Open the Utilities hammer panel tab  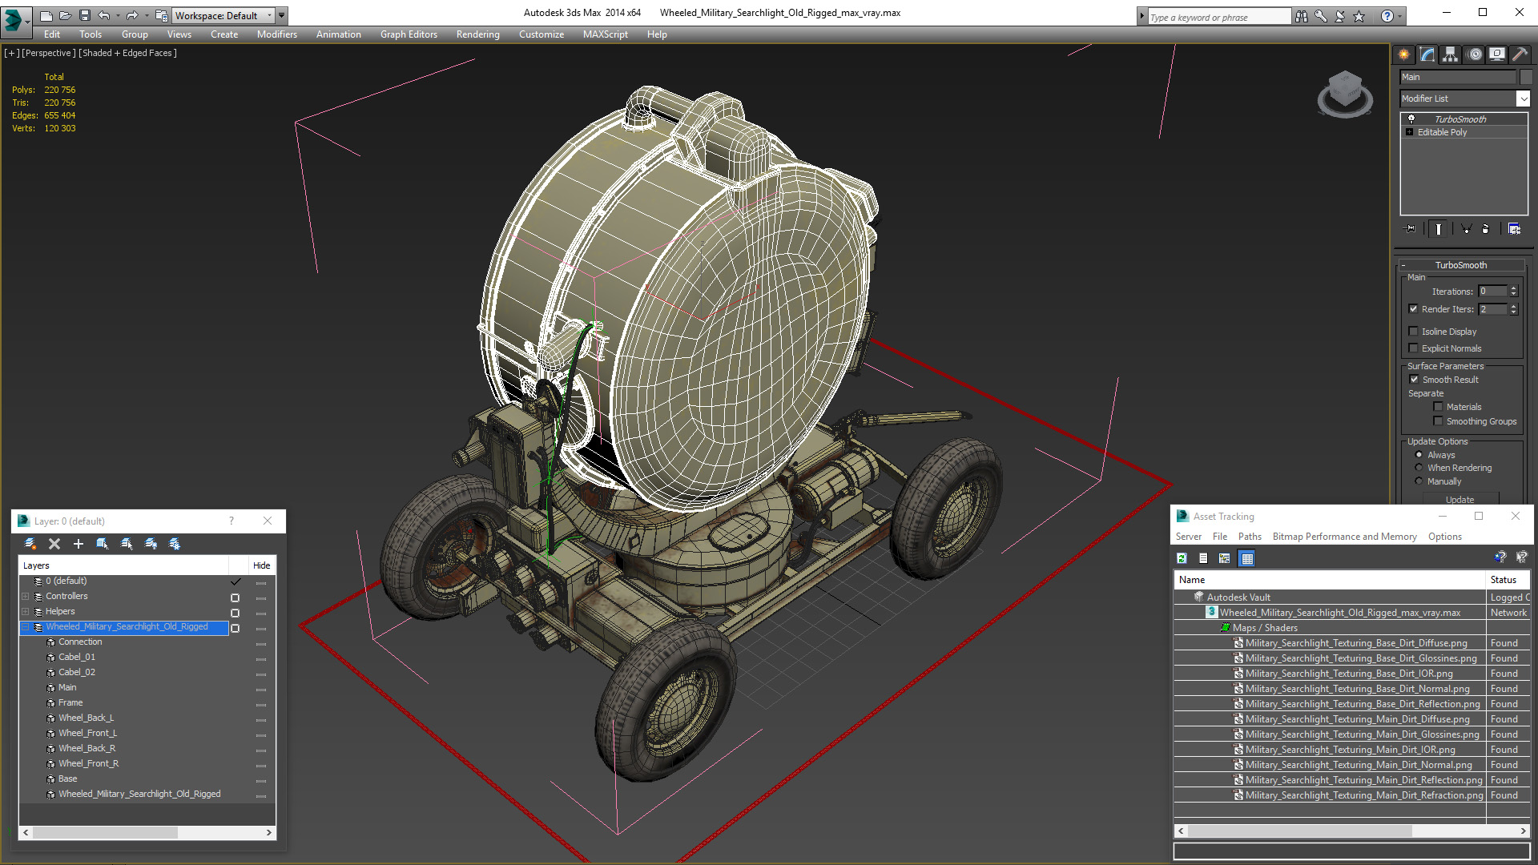[1520, 54]
